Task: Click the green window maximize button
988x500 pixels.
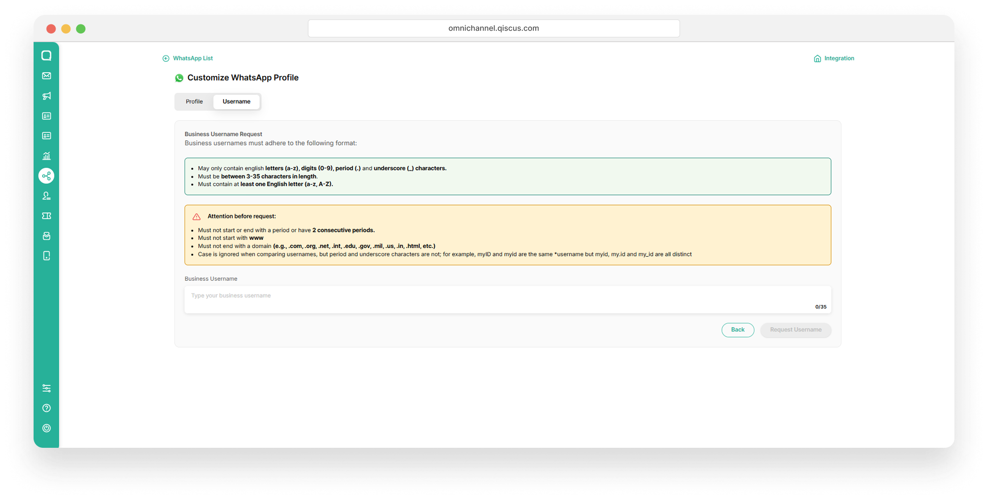Action: (81, 29)
